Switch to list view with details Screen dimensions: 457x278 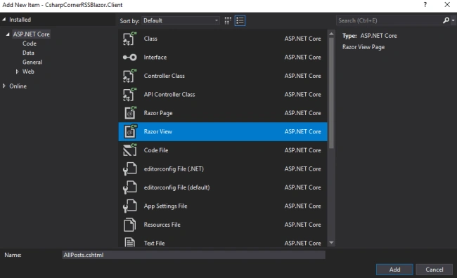click(240, 20)
